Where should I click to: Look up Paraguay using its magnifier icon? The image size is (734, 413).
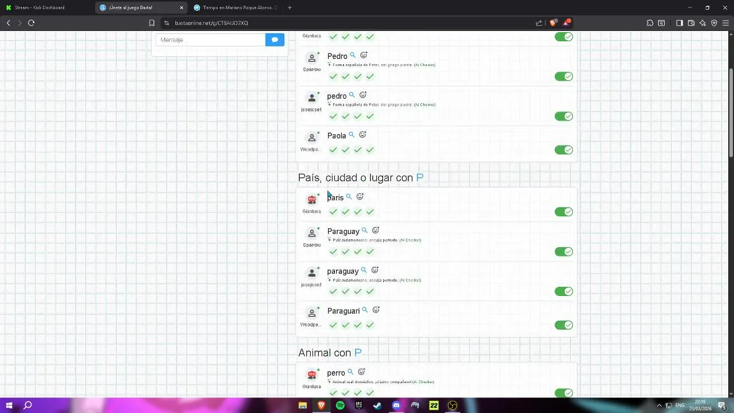(364, 231)
